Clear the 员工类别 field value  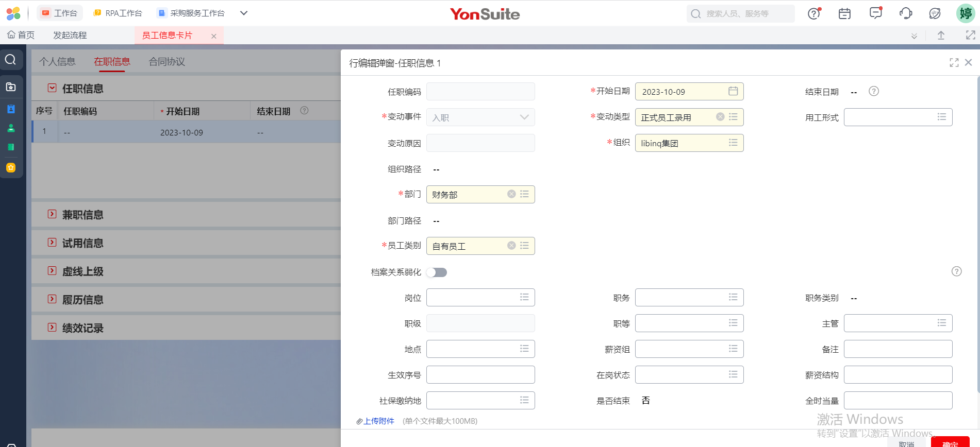point(511,246)
